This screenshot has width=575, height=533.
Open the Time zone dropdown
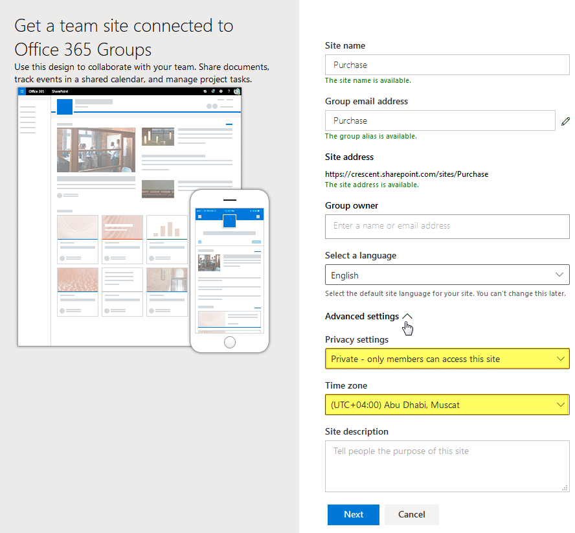click(x=447, y=405)
